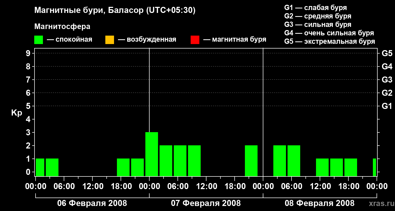Click the right-axis 'G1' storm level label
This screenshot has width=395, height=211.
pos(387,106)
